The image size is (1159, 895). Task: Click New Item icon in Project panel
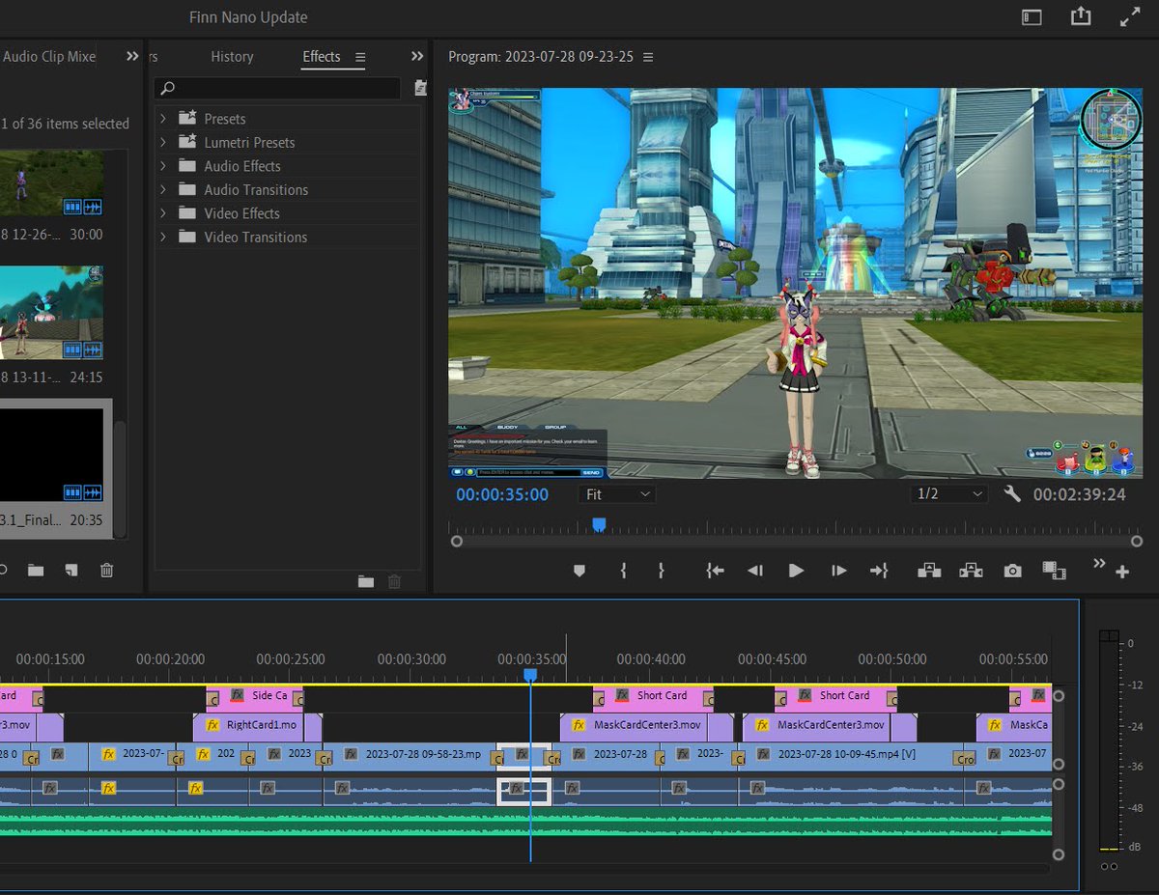[71, 571]
